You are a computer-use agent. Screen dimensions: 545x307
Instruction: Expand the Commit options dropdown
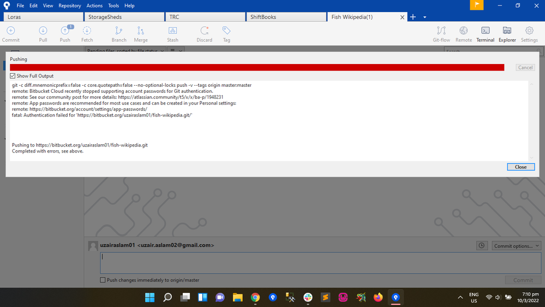point(516,246)
